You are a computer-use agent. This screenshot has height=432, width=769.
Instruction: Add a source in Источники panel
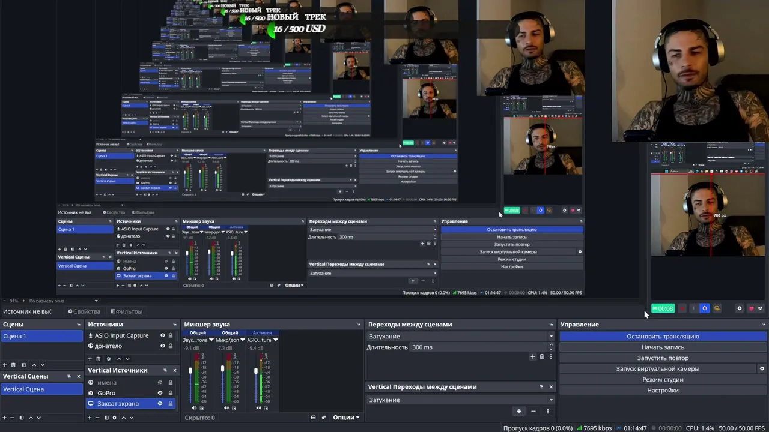90,359
